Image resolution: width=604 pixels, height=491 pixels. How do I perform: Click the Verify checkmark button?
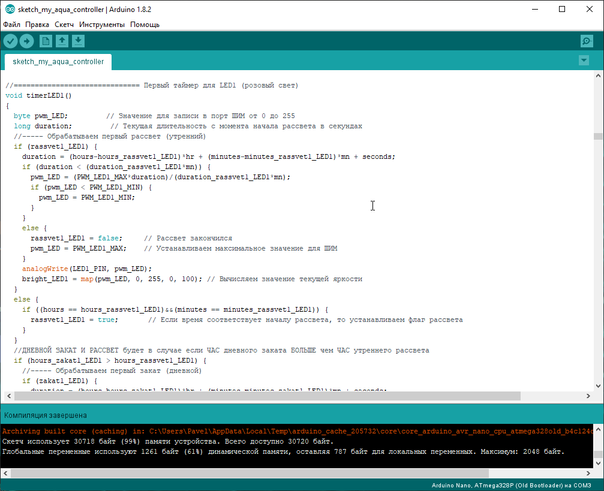[10, 41]
